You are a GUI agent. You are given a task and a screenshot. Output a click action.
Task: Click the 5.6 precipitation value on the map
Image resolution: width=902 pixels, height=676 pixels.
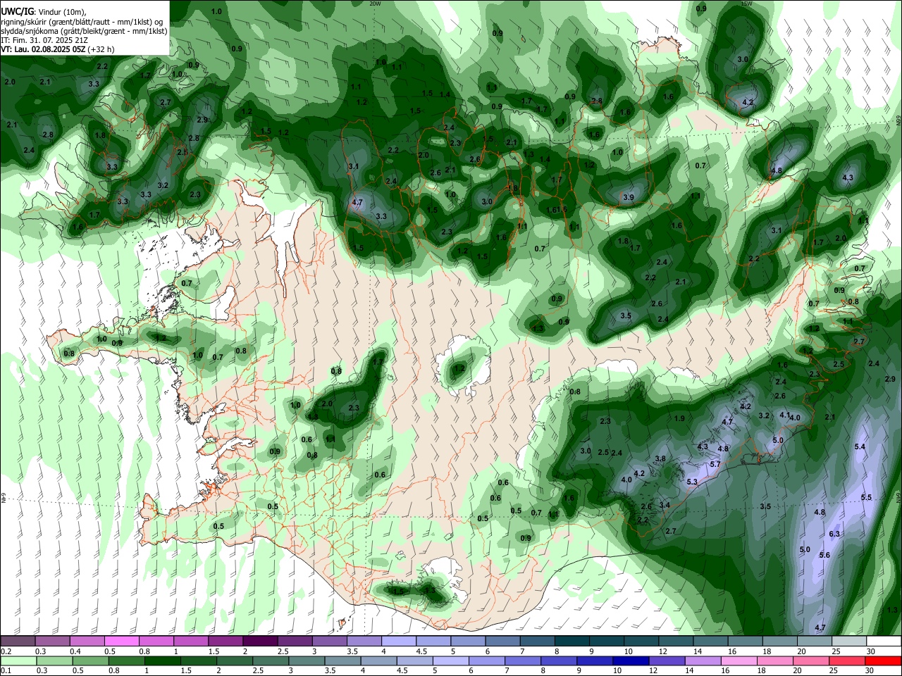pos(824,556)
